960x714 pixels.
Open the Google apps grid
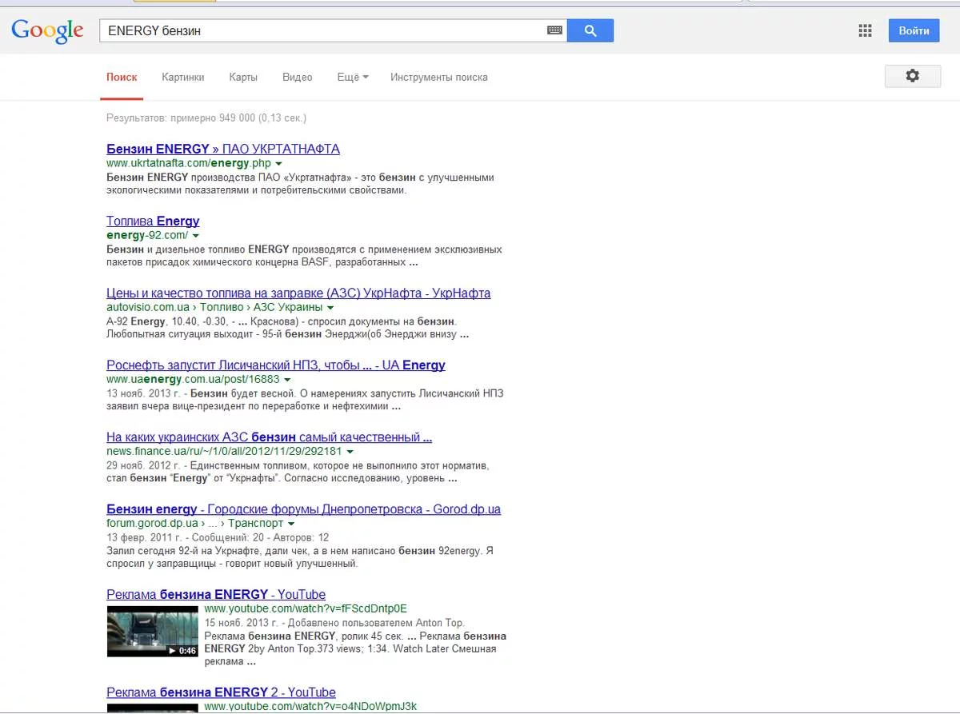[x=865, y=31]
